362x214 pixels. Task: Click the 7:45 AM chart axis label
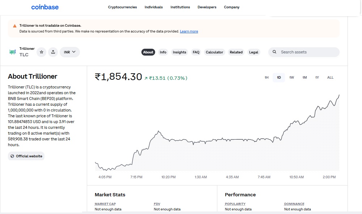(264, 177)
